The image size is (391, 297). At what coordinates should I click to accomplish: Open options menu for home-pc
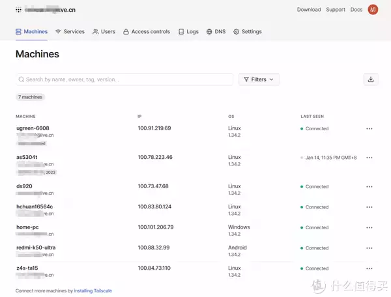coord(369,227)
